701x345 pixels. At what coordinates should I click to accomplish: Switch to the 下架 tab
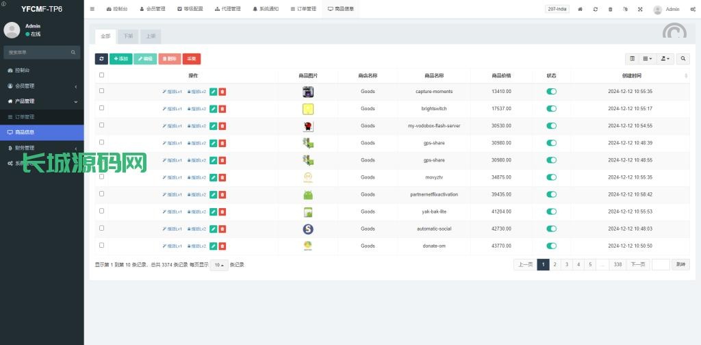point(129,36)
